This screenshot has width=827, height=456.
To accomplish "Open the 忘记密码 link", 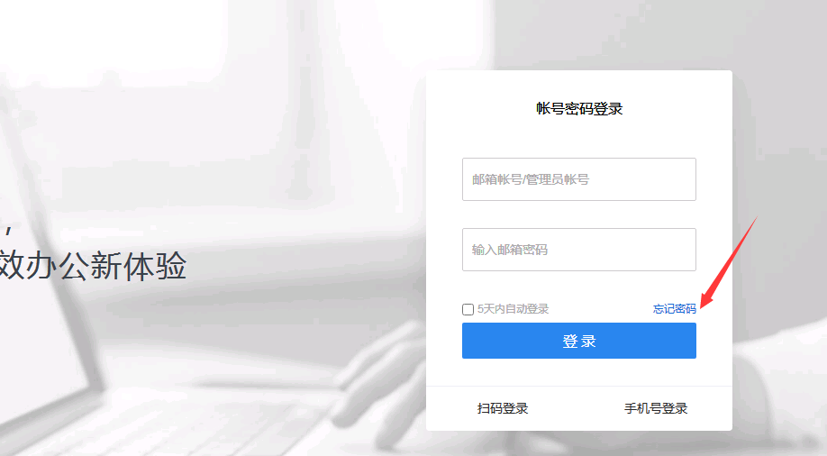I will pos(674,309).
